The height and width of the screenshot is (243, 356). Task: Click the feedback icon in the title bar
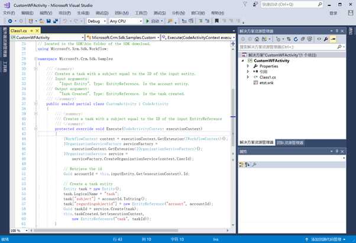[x=255, y=4]
